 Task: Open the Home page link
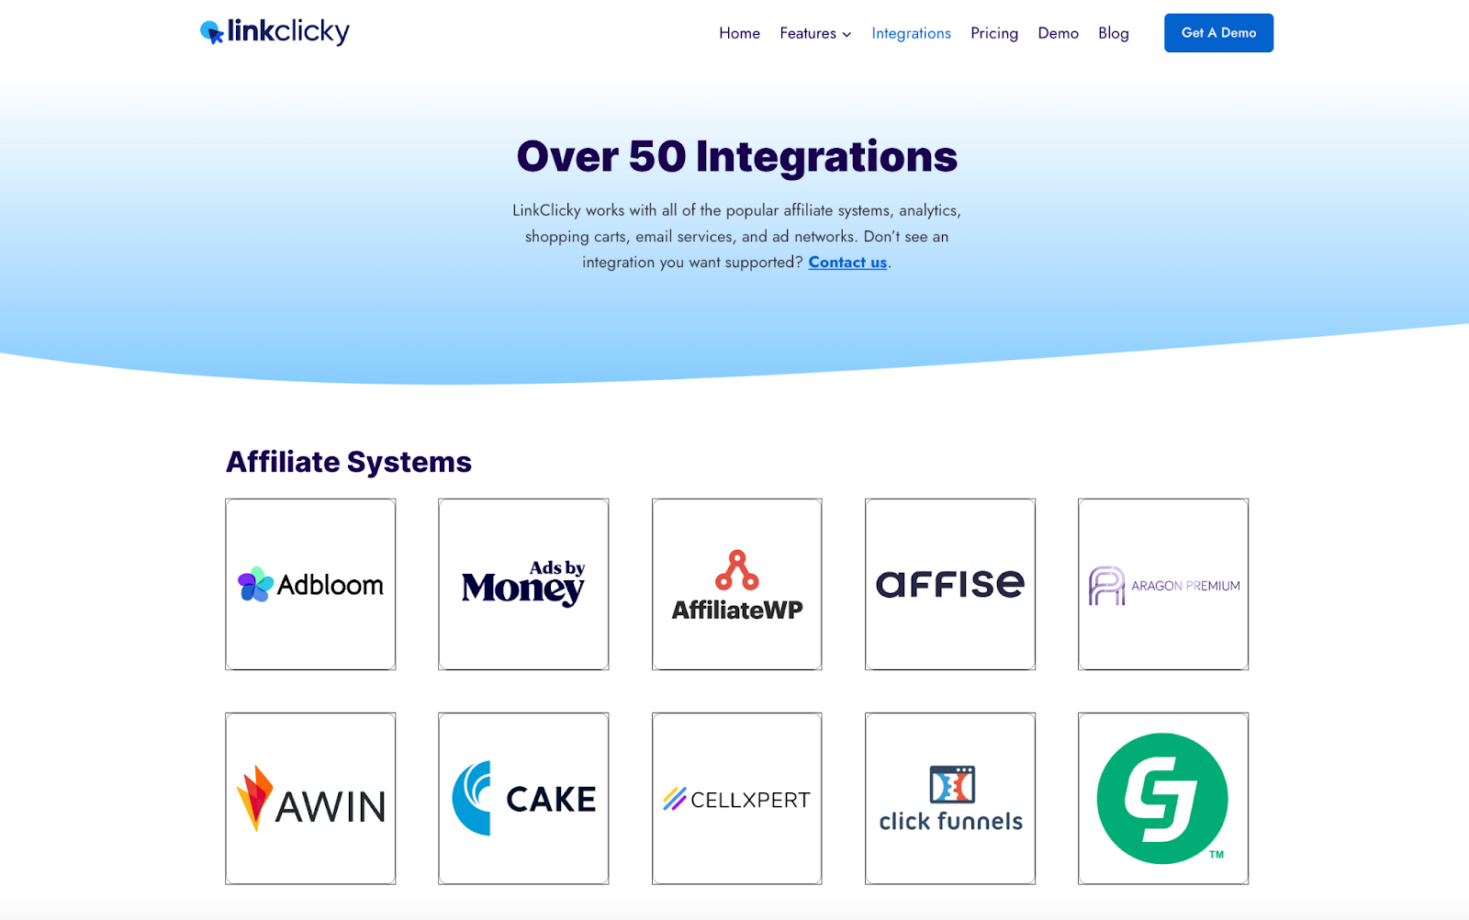click(x=739, y=33)
